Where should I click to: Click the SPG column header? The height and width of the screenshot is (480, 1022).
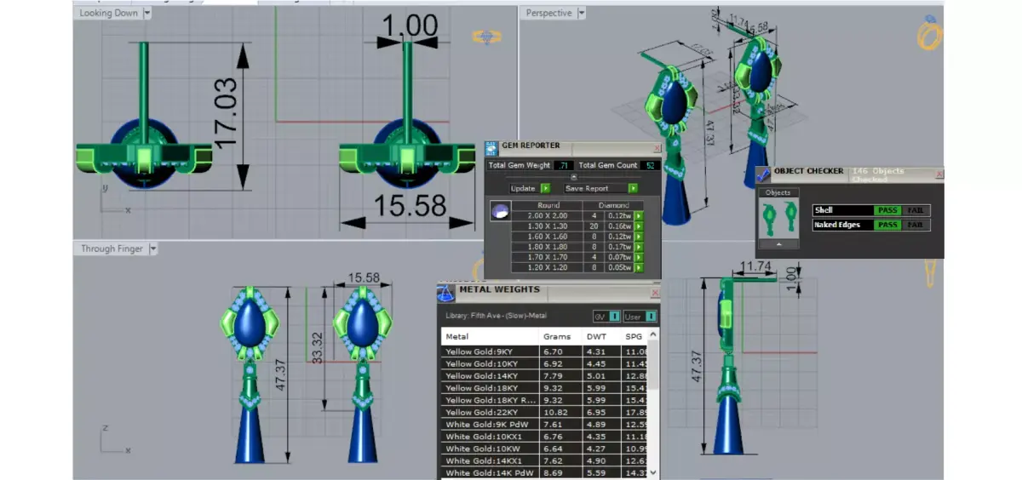(x=634, y=336)
